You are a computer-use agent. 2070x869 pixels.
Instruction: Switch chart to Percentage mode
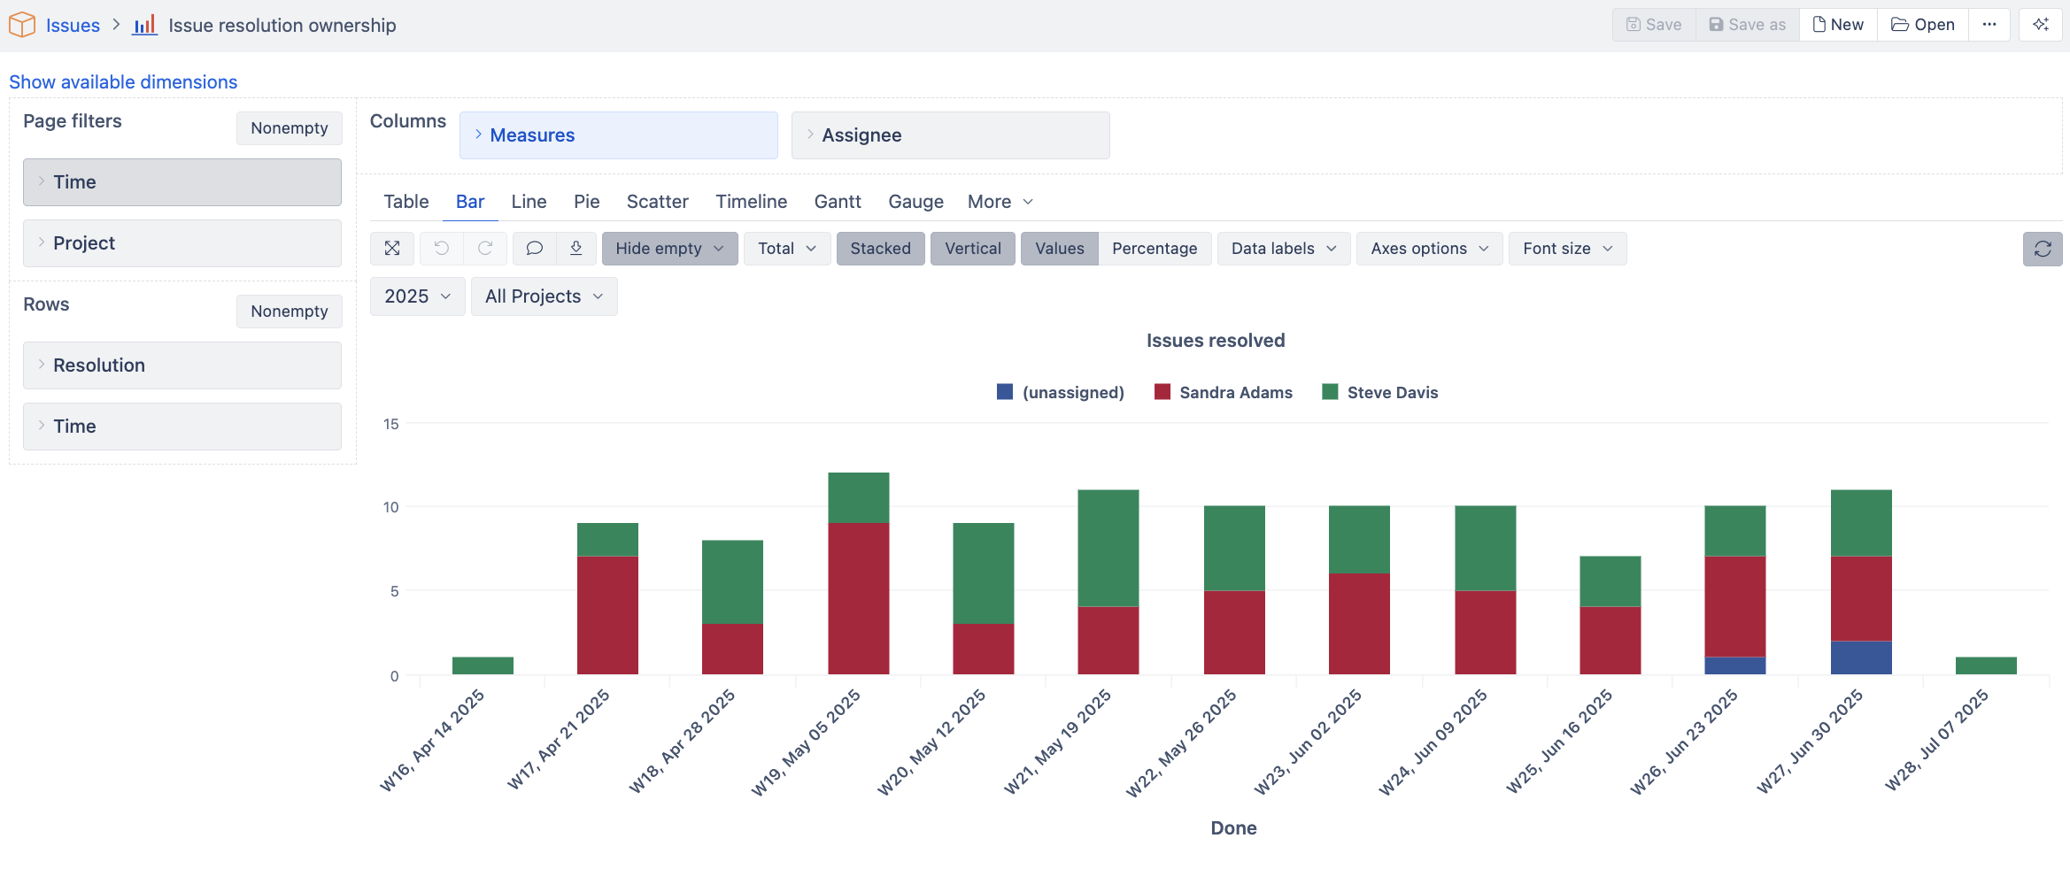pyautogui.click(x=1154, y=249)
